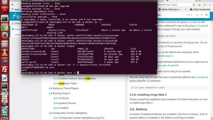This screenshot has height=120, width=213.
Task: Click the terminal prompt line 'docker exec -i'
Action: point(50,73)
